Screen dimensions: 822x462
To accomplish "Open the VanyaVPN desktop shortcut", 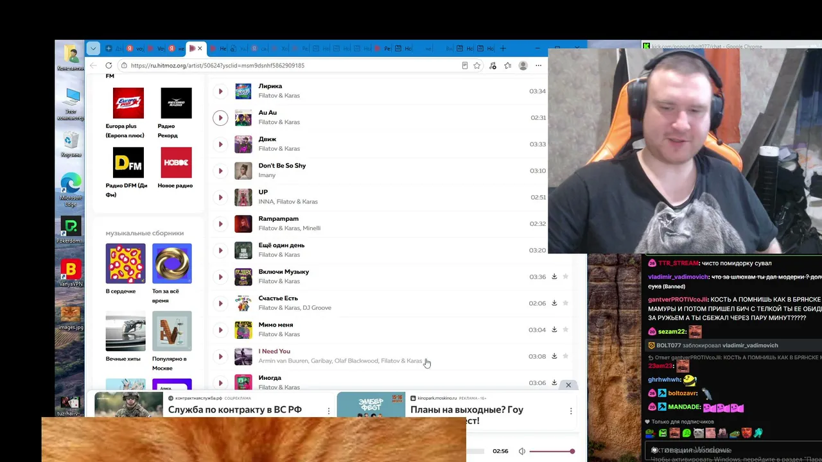I will 71,273.
